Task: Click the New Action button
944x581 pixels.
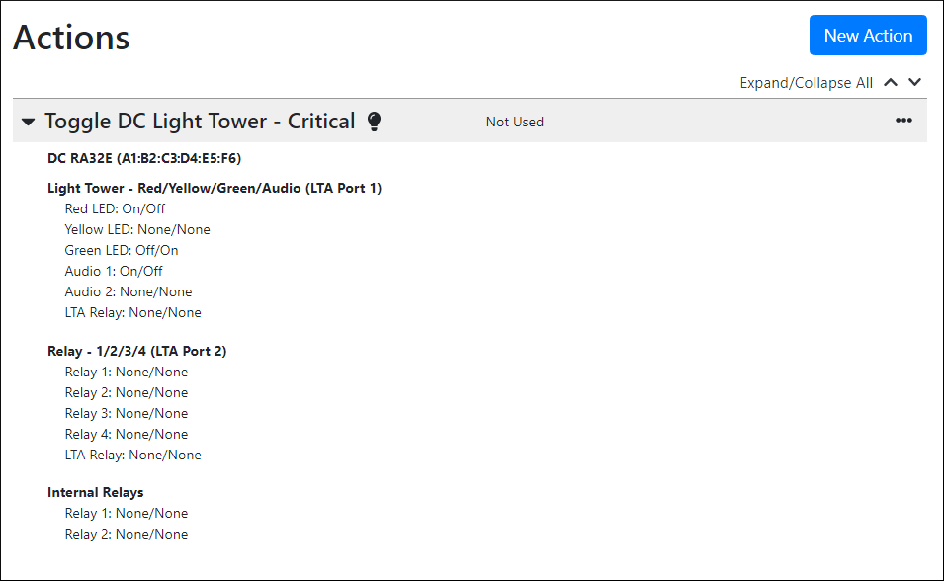Action: 867,36
